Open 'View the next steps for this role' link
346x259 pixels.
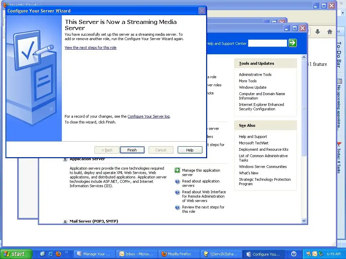(91, 48)
